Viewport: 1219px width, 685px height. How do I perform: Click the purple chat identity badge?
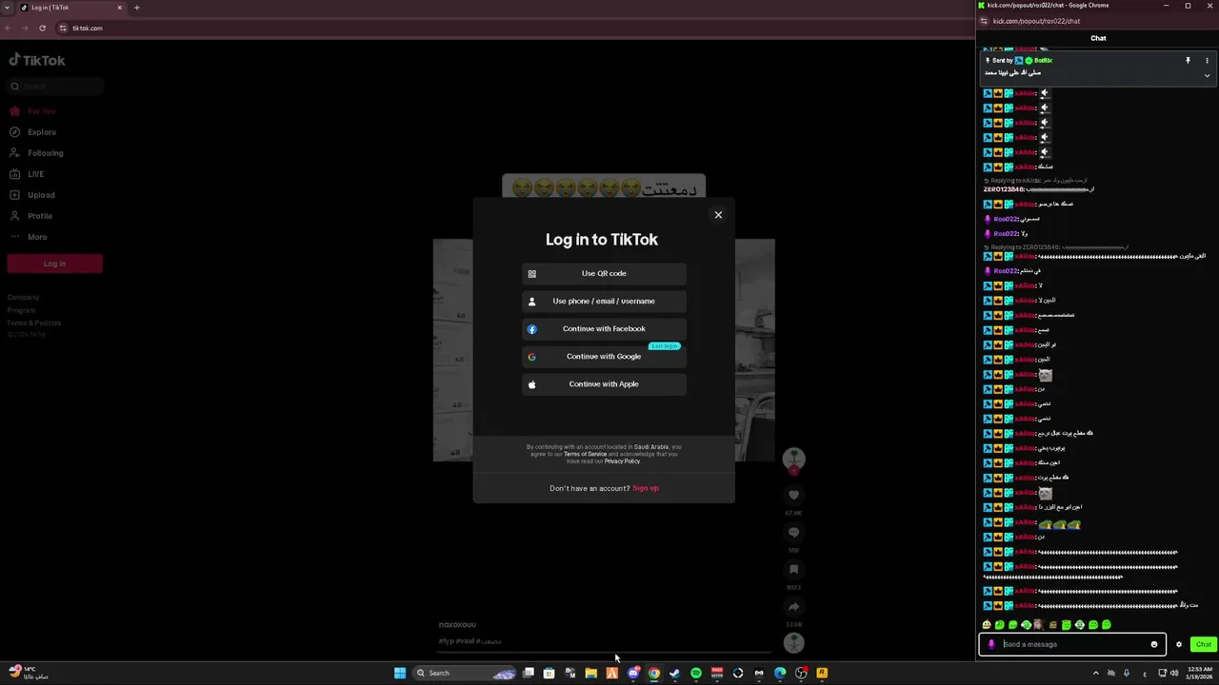991,644
